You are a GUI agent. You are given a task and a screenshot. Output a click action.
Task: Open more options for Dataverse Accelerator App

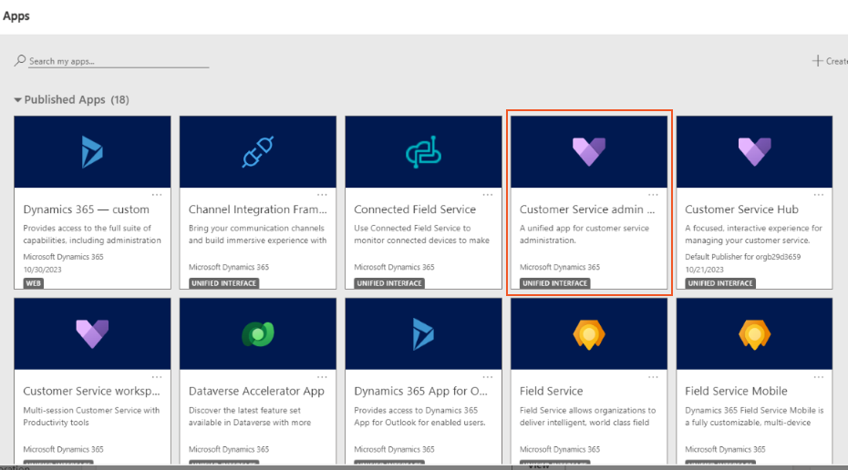pyautogui.click(x=322, y=376)
